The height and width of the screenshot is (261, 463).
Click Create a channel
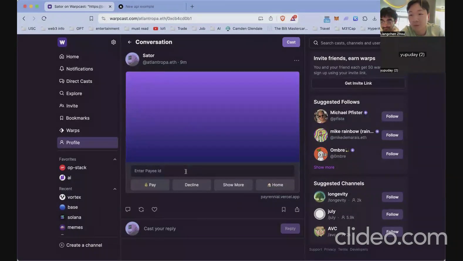tap(81, 245)
